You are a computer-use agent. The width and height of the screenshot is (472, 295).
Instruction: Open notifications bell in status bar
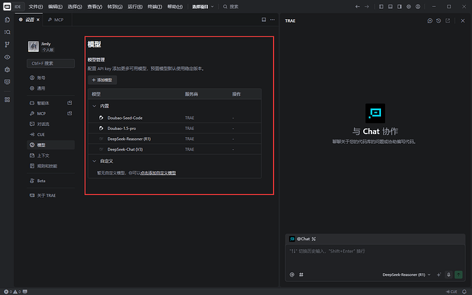coord(464,292)
